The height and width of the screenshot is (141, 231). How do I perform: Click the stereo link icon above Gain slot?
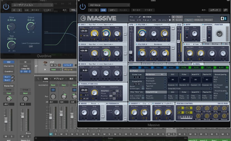[x=25, y=62]
